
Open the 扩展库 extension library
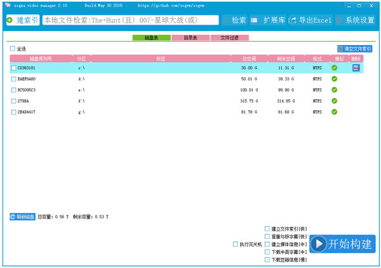pos(267,20)
